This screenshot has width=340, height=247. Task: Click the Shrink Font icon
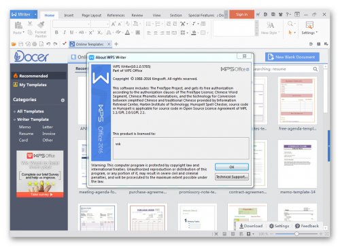tap(120, 24)
